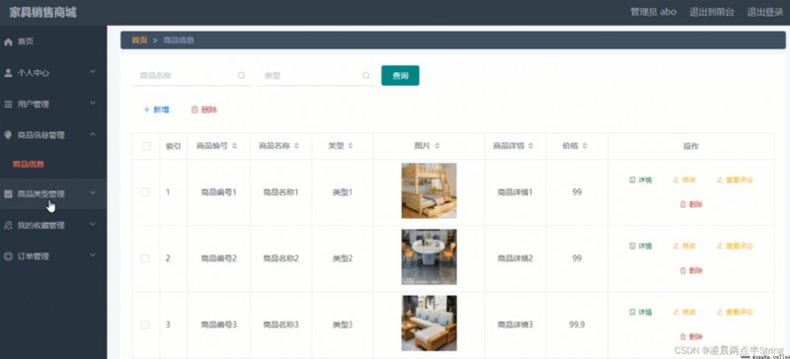Screen dimensions: 790x359
Task: Open the round dining table thumbnail
Action: click(429, 256)
